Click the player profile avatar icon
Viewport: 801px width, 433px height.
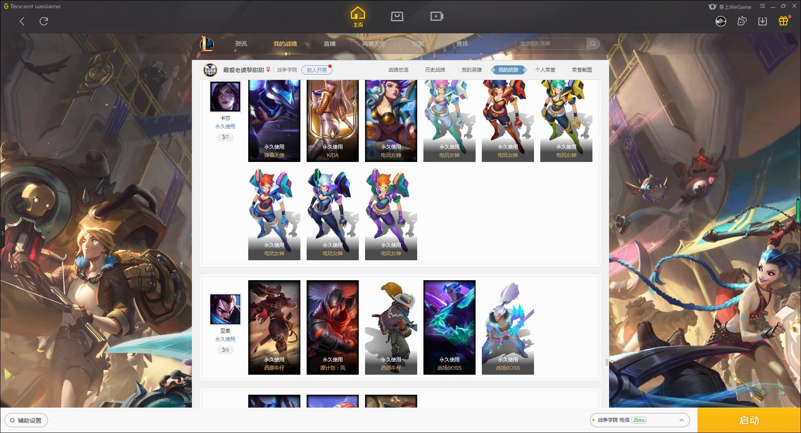(x=210, y=70)
